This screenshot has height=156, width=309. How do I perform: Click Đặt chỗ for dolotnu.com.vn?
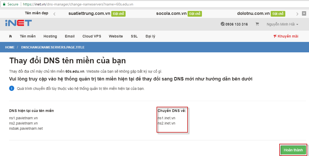click(278, 13)
